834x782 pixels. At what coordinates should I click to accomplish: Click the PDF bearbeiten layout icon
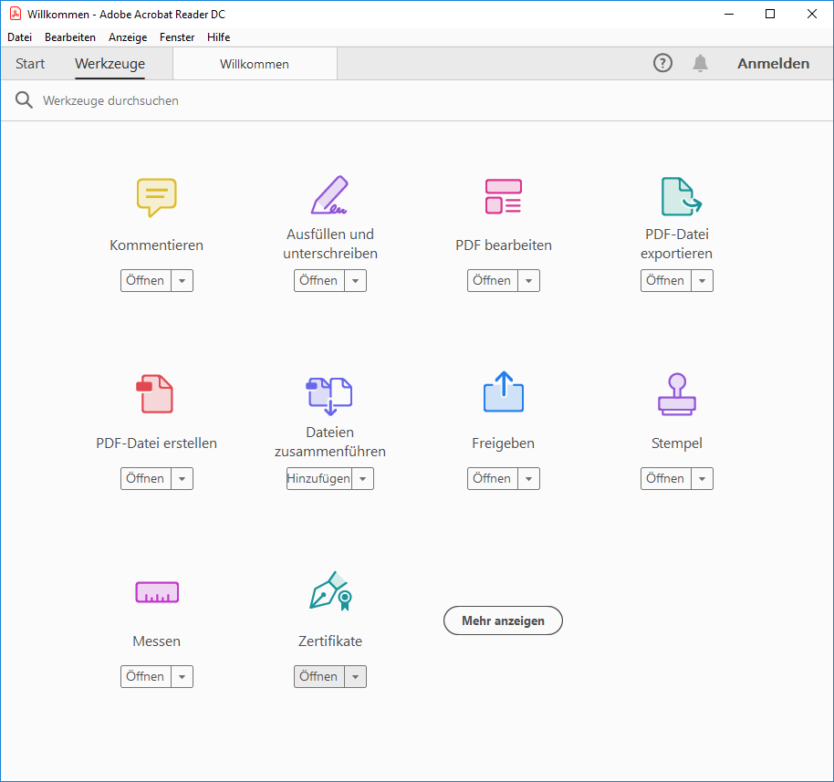[x=503, y=196]
